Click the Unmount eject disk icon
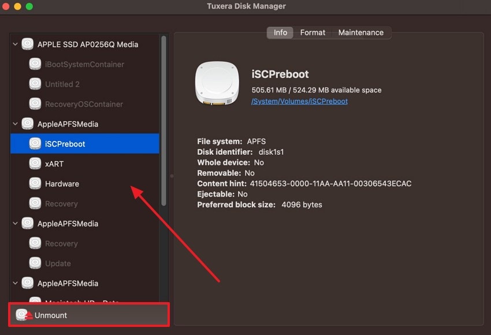Image resolution: width=491 pixels, height=335 pixels. click(x=24, y=315)
